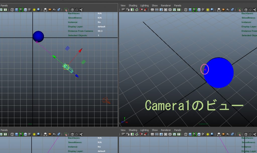Click Distance From Camera value 90.3 in HUD
The width and height of the screenshot is (257, 153).
[x=100, y=31]
